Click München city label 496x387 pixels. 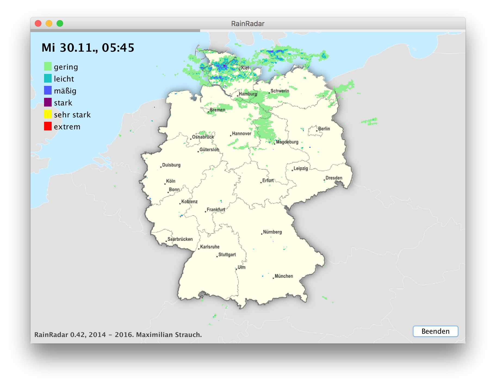pos(284,276)
